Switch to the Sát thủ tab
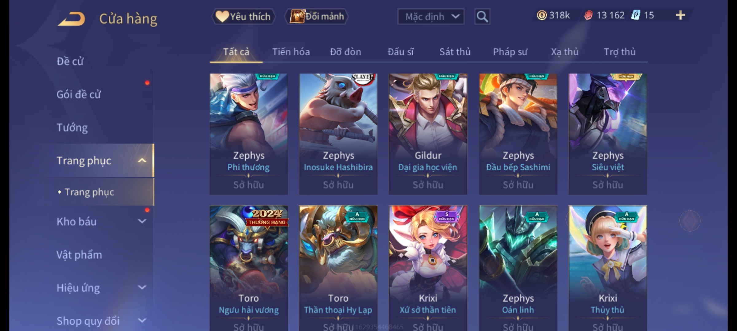Image resolution: width=737 pixels, height=331 pixels. pos(455,52)
